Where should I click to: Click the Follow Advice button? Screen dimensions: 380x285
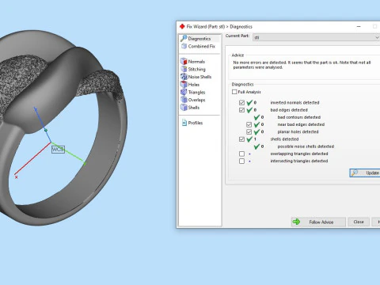click(318, 222)
